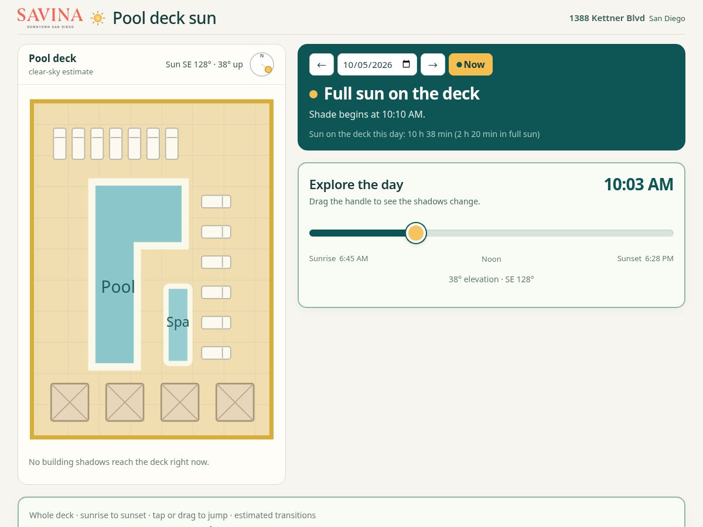Click the top lounge chair beside the pool
Screen dimensions: 703x527
point(216,201)
